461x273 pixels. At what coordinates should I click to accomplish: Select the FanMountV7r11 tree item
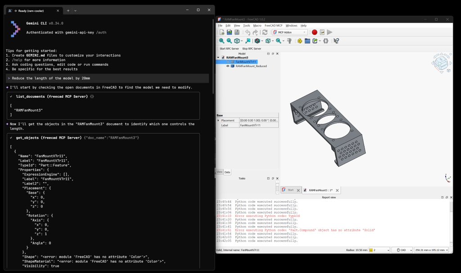click(x=246, y=62)
